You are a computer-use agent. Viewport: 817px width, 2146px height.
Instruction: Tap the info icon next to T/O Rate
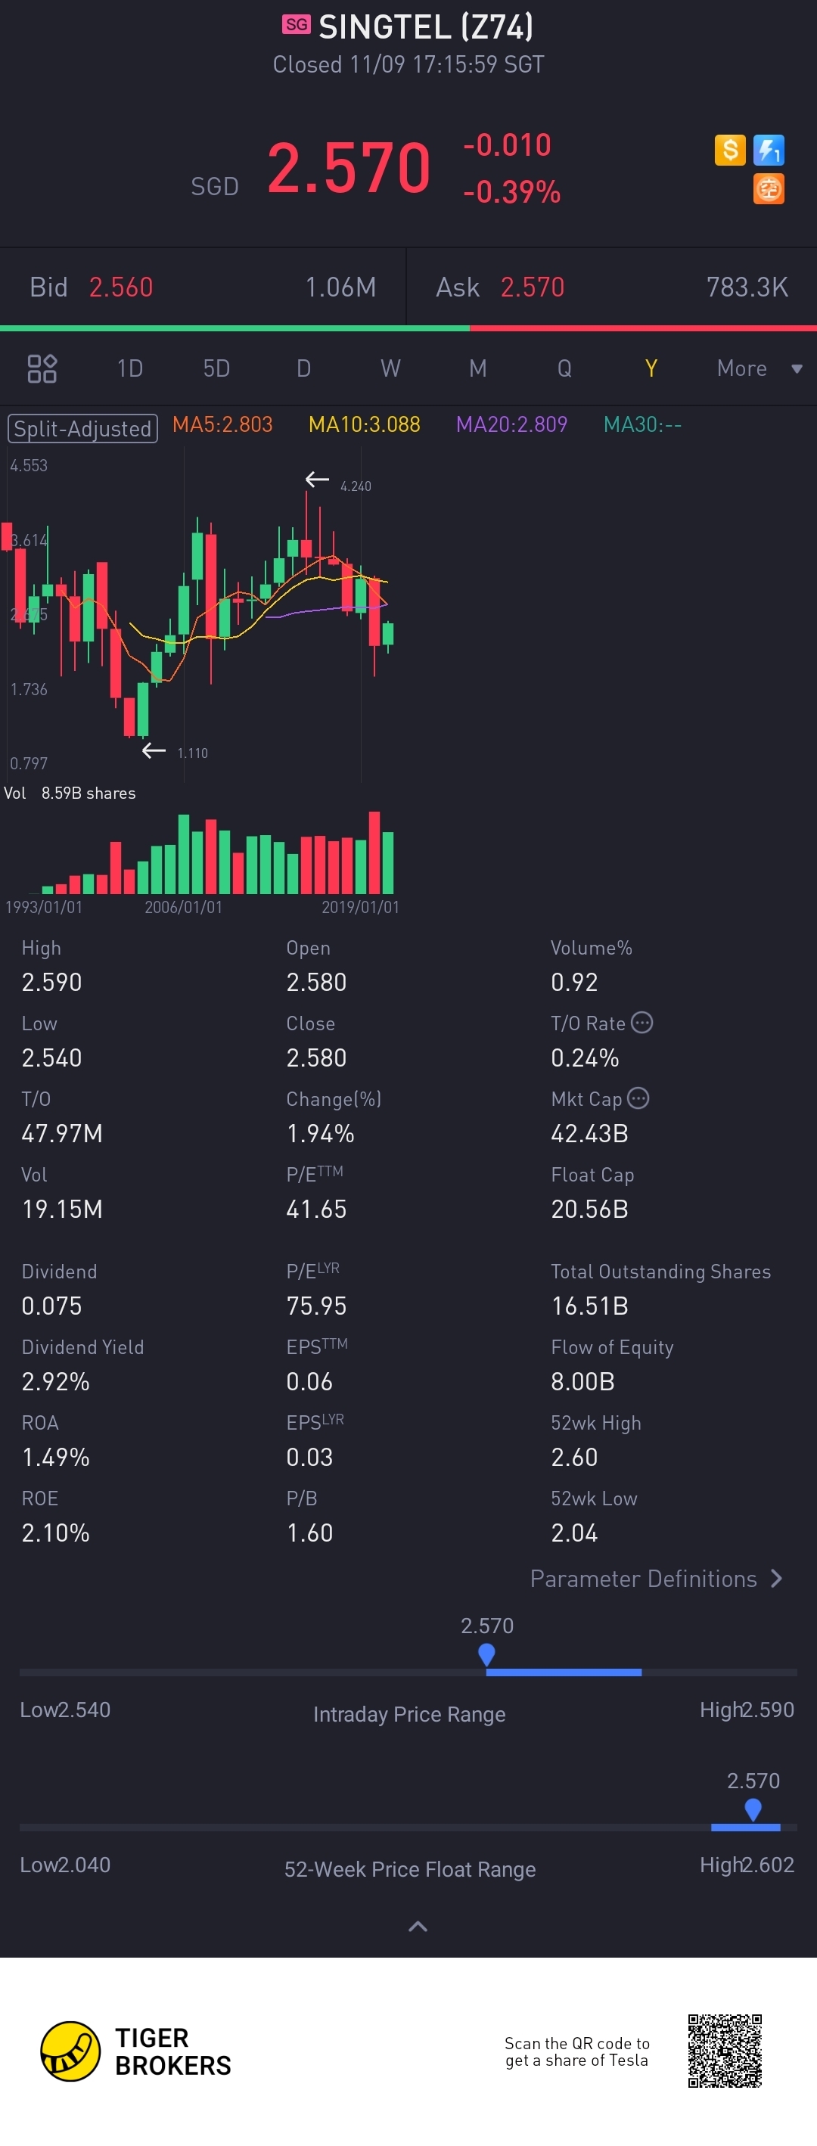coord(641,1022)
